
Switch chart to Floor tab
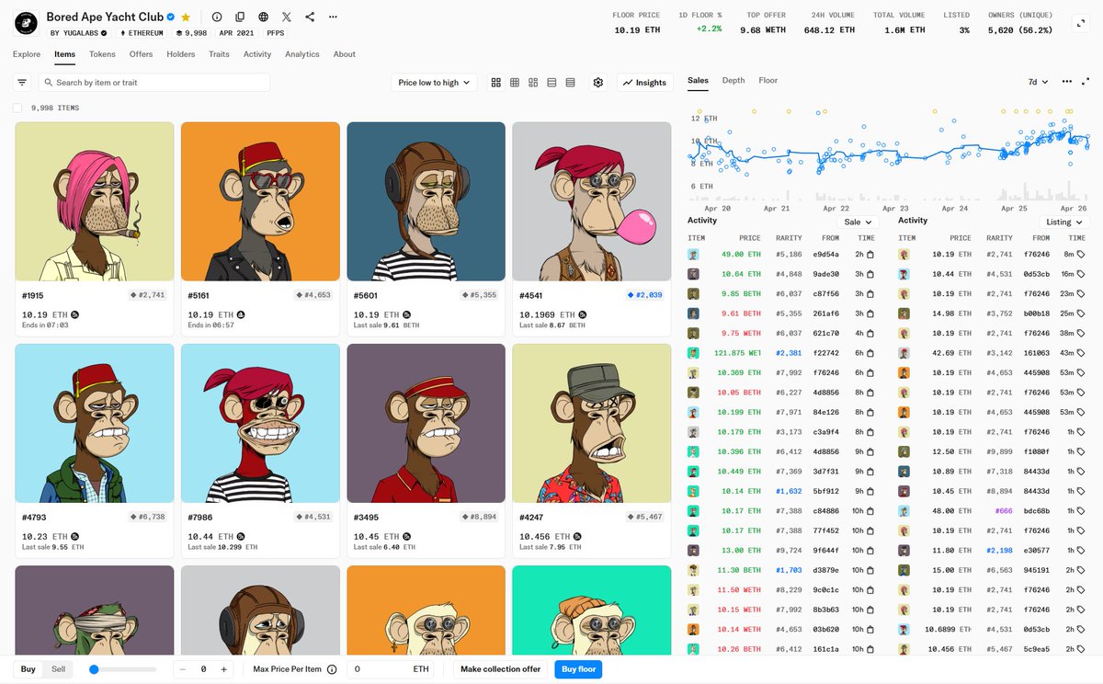(768, 81)
